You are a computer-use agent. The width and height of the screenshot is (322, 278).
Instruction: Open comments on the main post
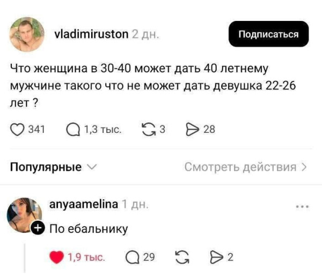coord(72,129)
